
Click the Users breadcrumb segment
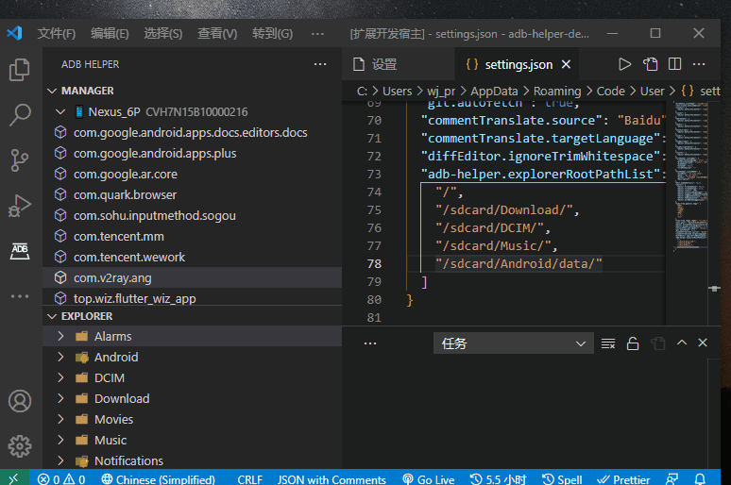click(398, 91)
